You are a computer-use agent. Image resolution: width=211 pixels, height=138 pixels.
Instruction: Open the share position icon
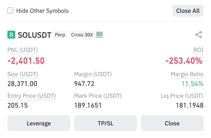pyautogui.click(x=199, y=35)
